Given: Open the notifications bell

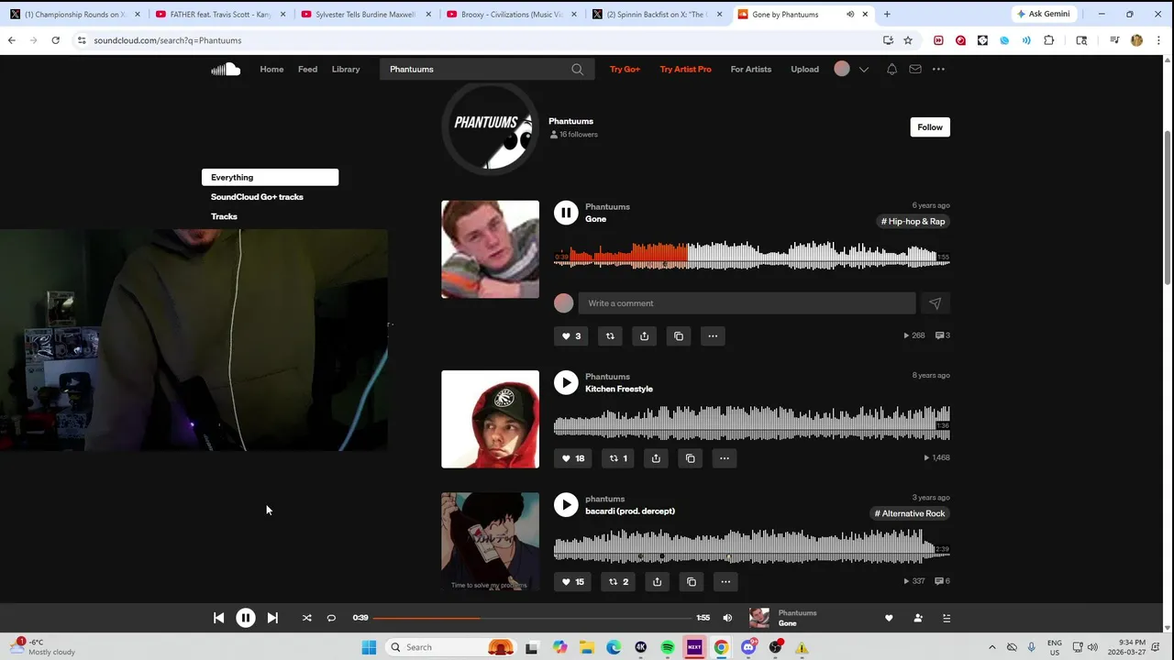Looking at the screenshot, I should tap(892, 69).
